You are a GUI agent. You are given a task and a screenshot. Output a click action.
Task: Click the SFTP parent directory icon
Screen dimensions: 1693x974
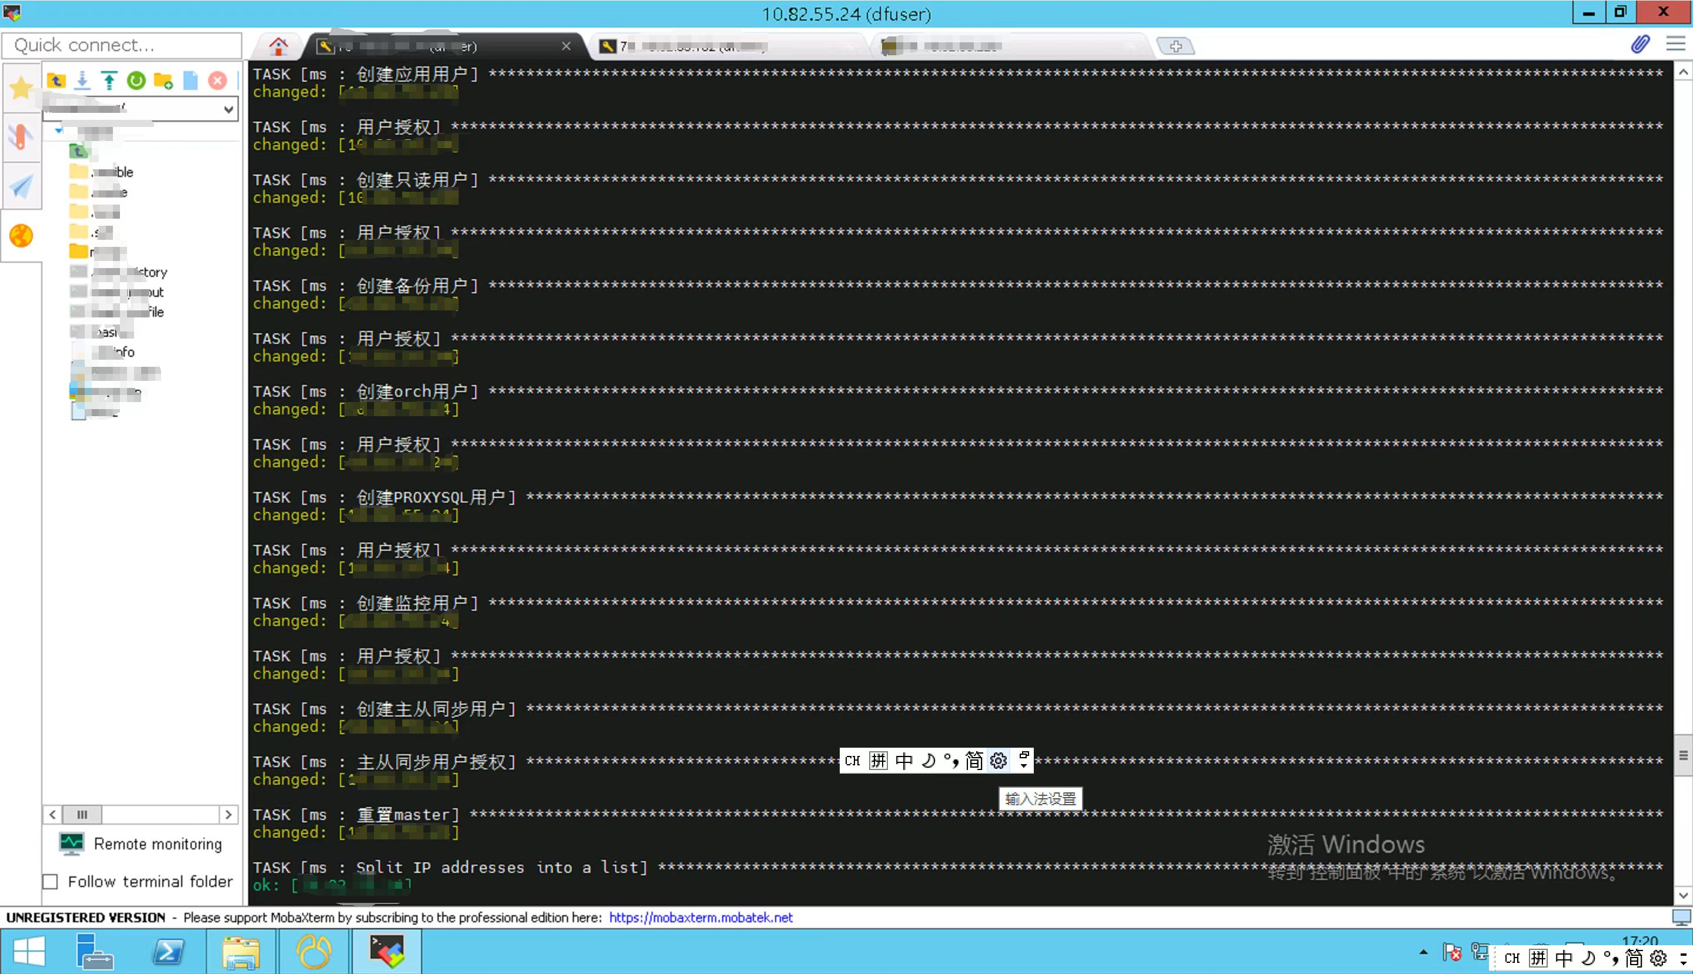click(x=56, y=81)
